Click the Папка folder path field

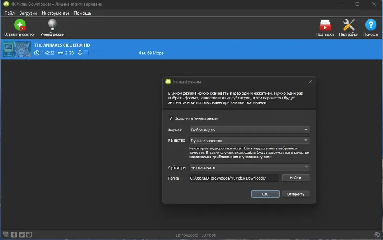click(x=234, y=178)
